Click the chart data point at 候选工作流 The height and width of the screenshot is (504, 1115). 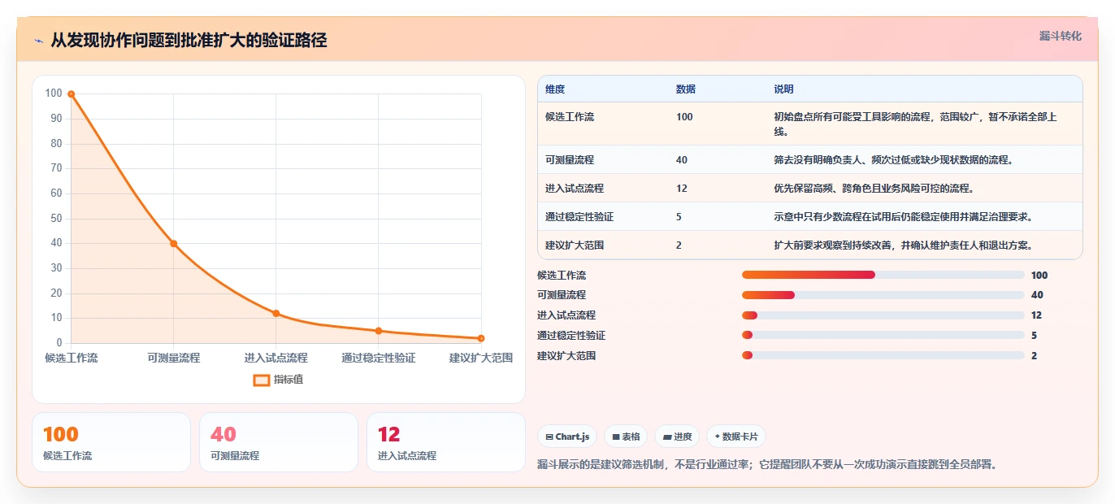tap(72, 94)
